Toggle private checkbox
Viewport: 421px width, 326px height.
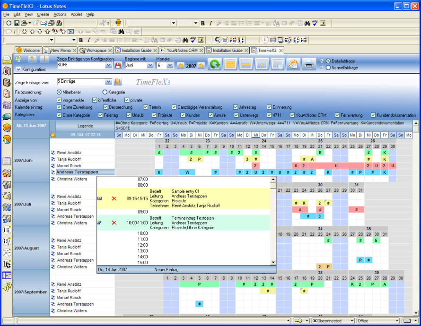click(x=127, y=100)
